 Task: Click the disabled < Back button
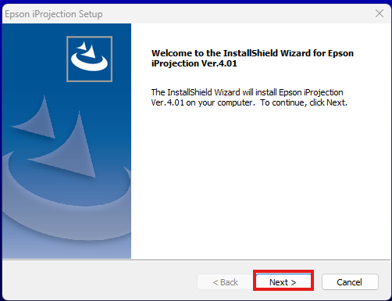[x=225, y=281]
